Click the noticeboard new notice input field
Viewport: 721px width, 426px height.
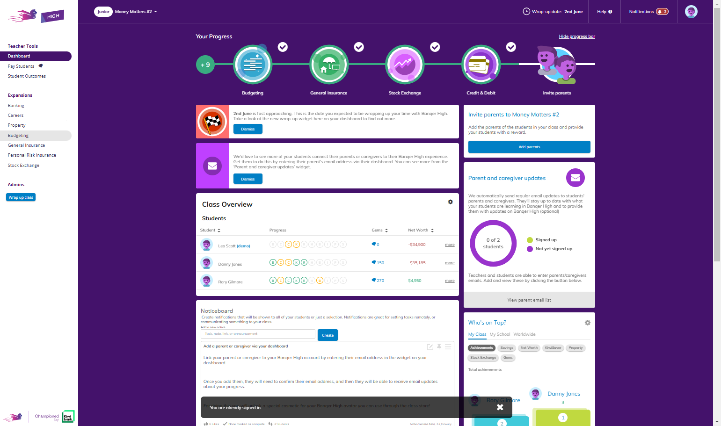[258, 334]
